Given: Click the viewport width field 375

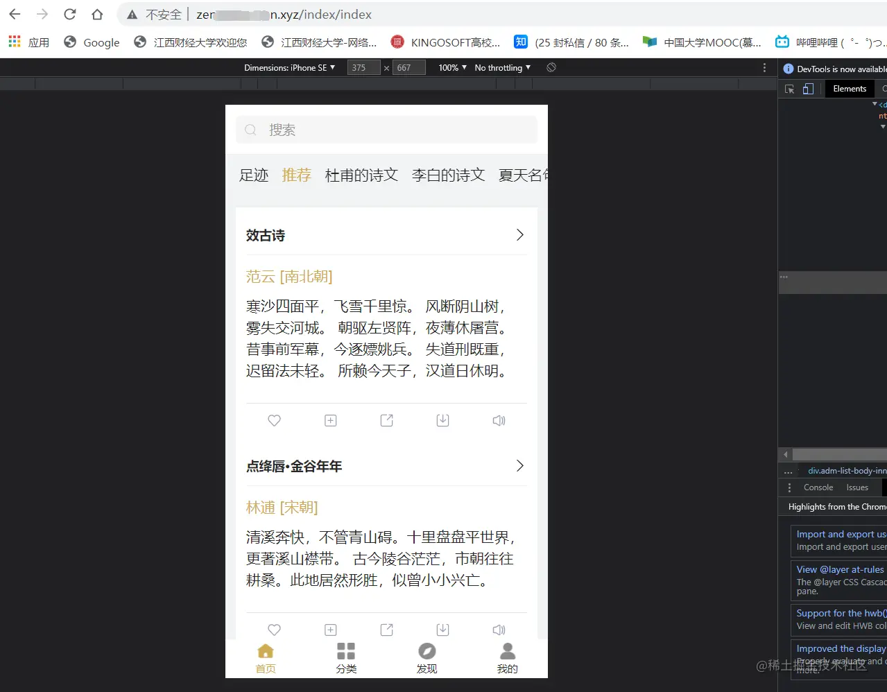Looking at the screenshot, I should coord(363,67).
